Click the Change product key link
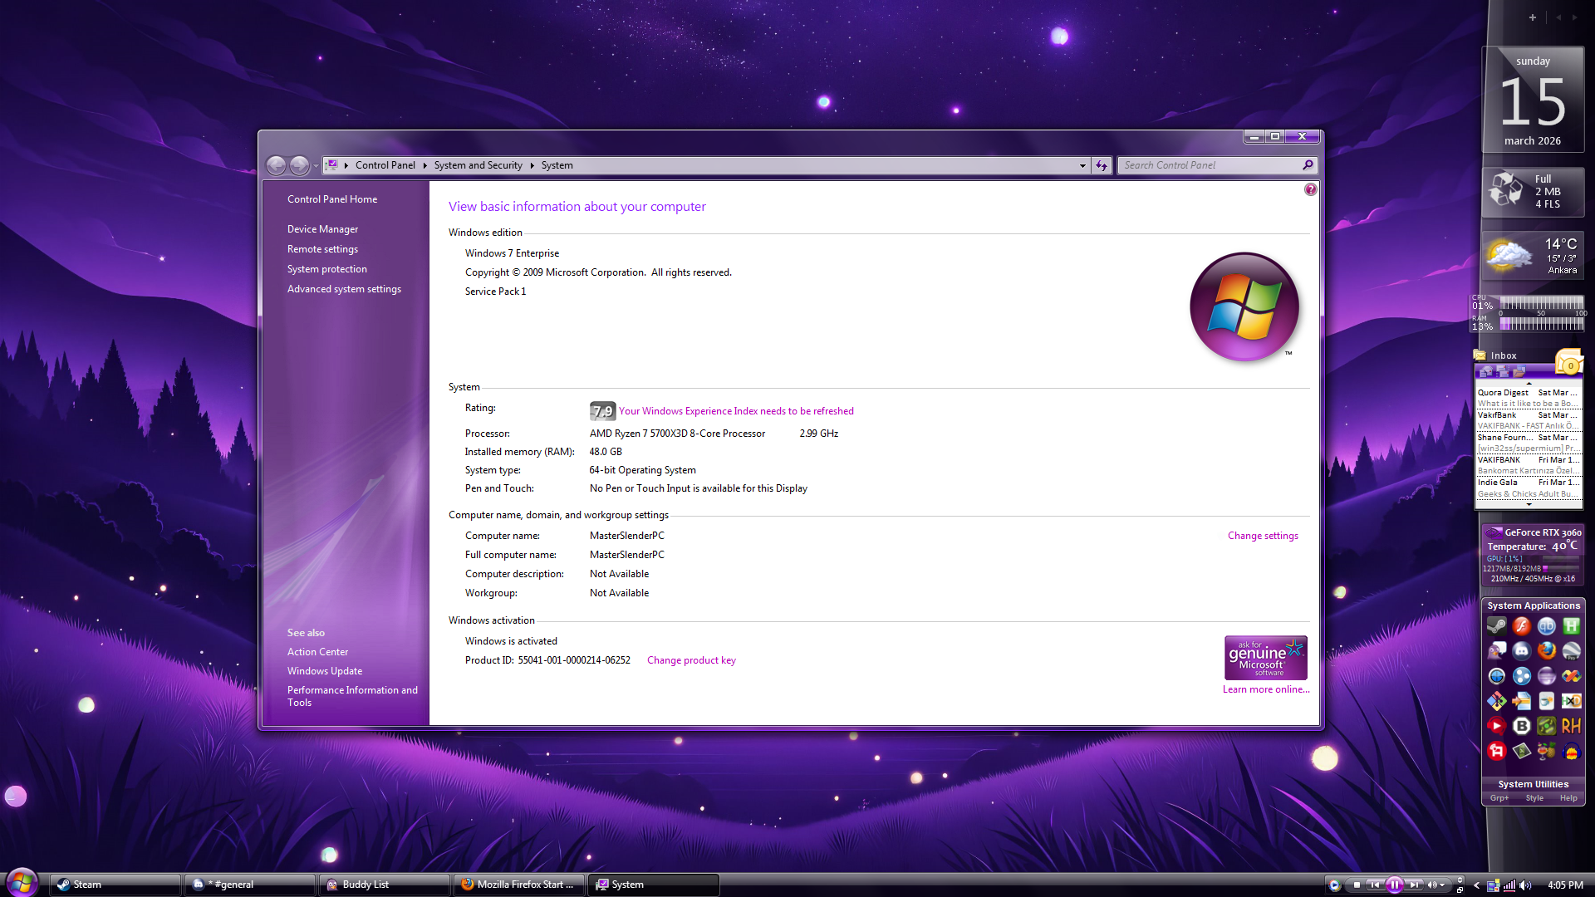The width and height of the screenshot is (1595, 897). click(691, 660)
